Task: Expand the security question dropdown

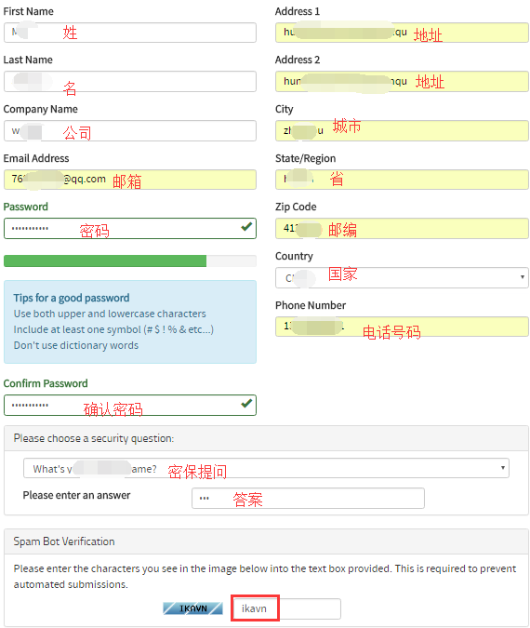Action: (x=266, y=468)
